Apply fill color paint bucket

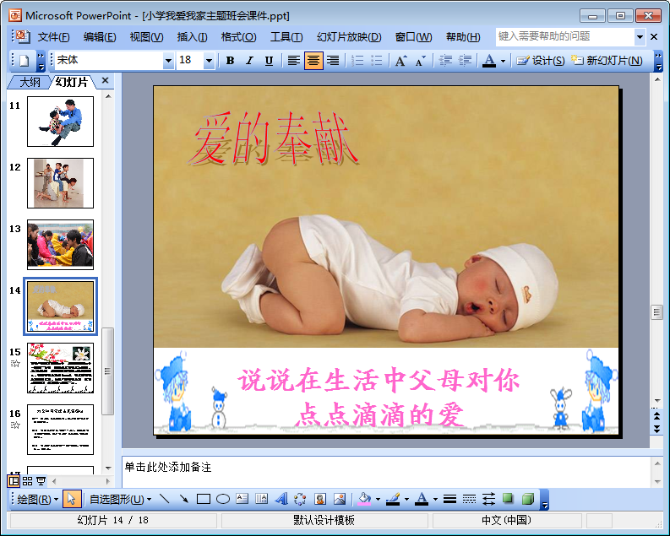coord(364,499)
